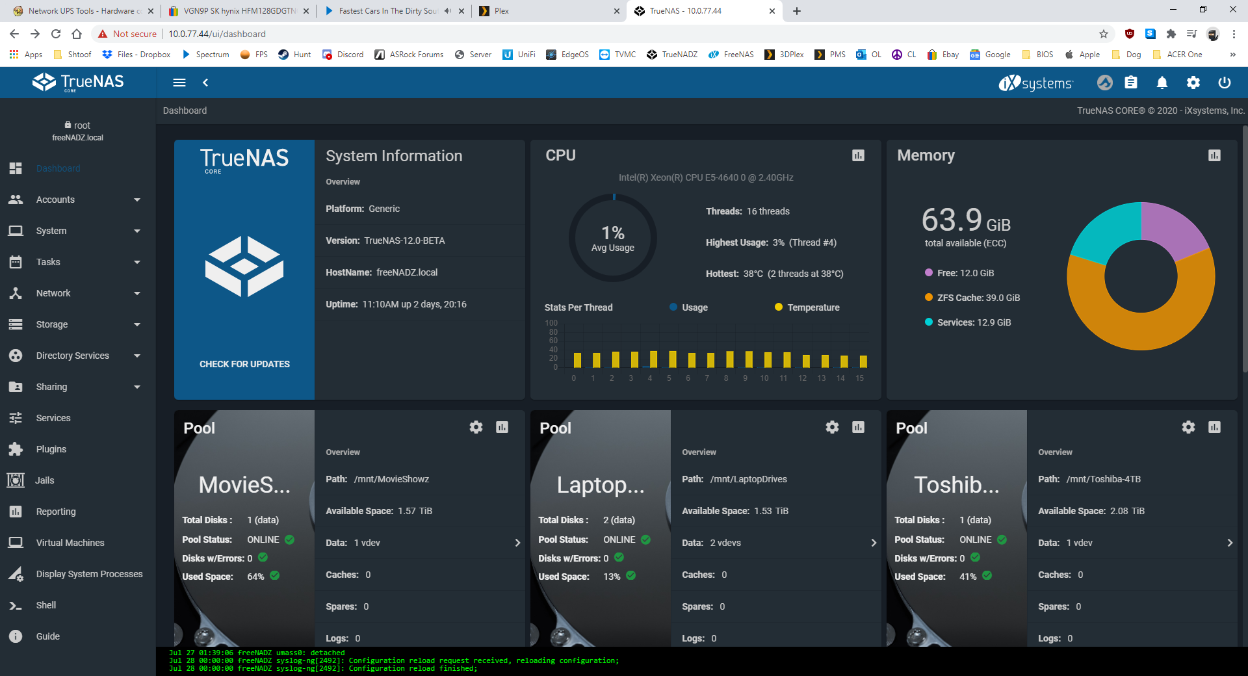Mute the Fastest Cars tab audio icon
This screenshot has height=676, width=1248.
pyautogui.click(x=447, y=11)
